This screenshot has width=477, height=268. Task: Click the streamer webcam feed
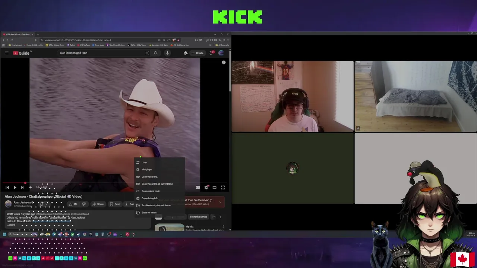point(293,96)
